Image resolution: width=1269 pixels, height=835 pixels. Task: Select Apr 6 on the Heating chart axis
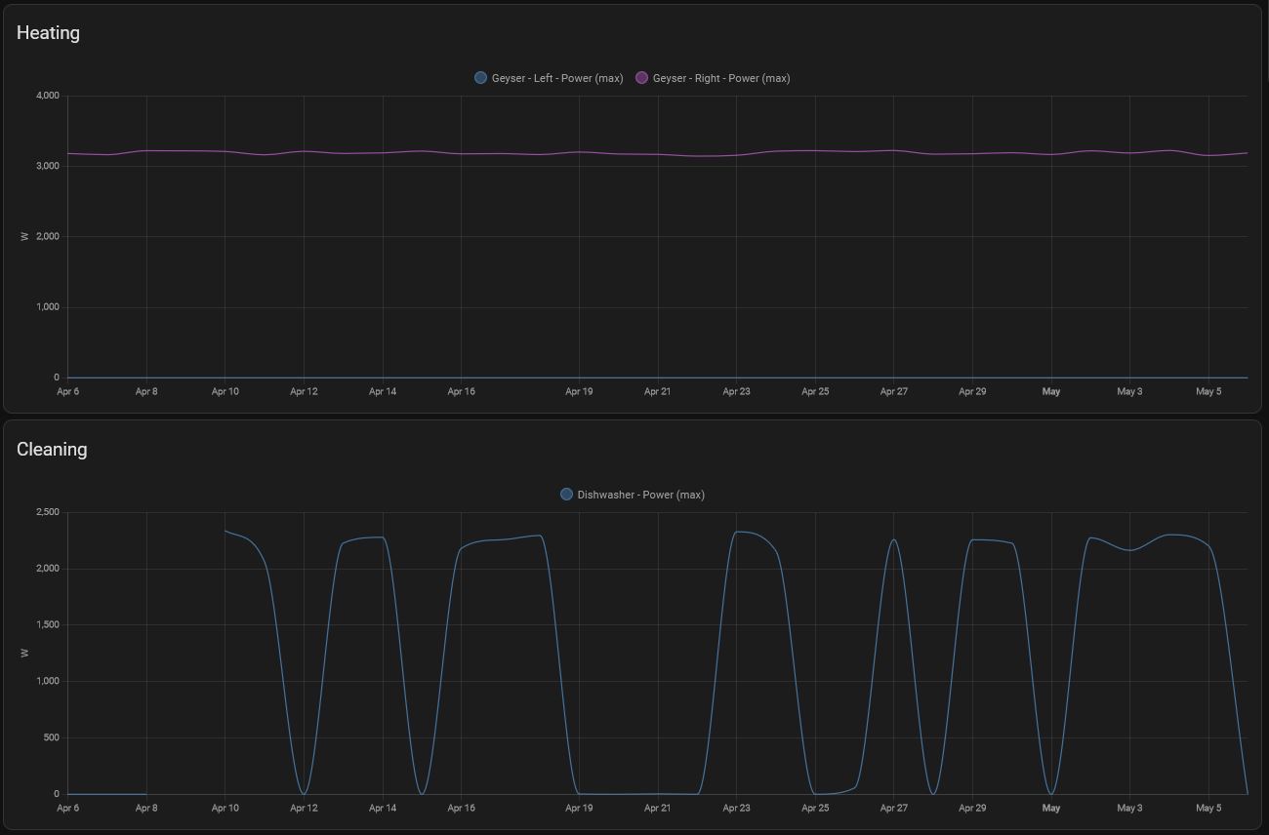click(67, 392)
